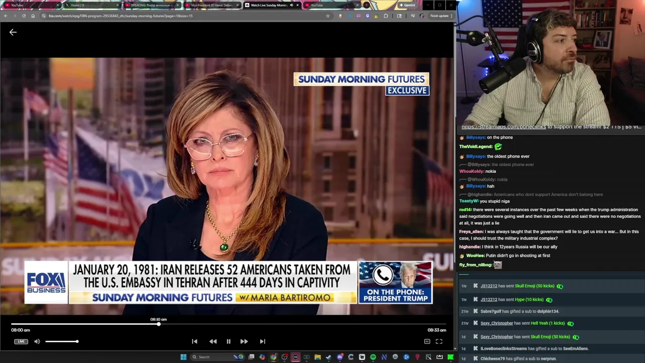Reload the current page
This screenshot has height=363, width=645.
[24, 16]
